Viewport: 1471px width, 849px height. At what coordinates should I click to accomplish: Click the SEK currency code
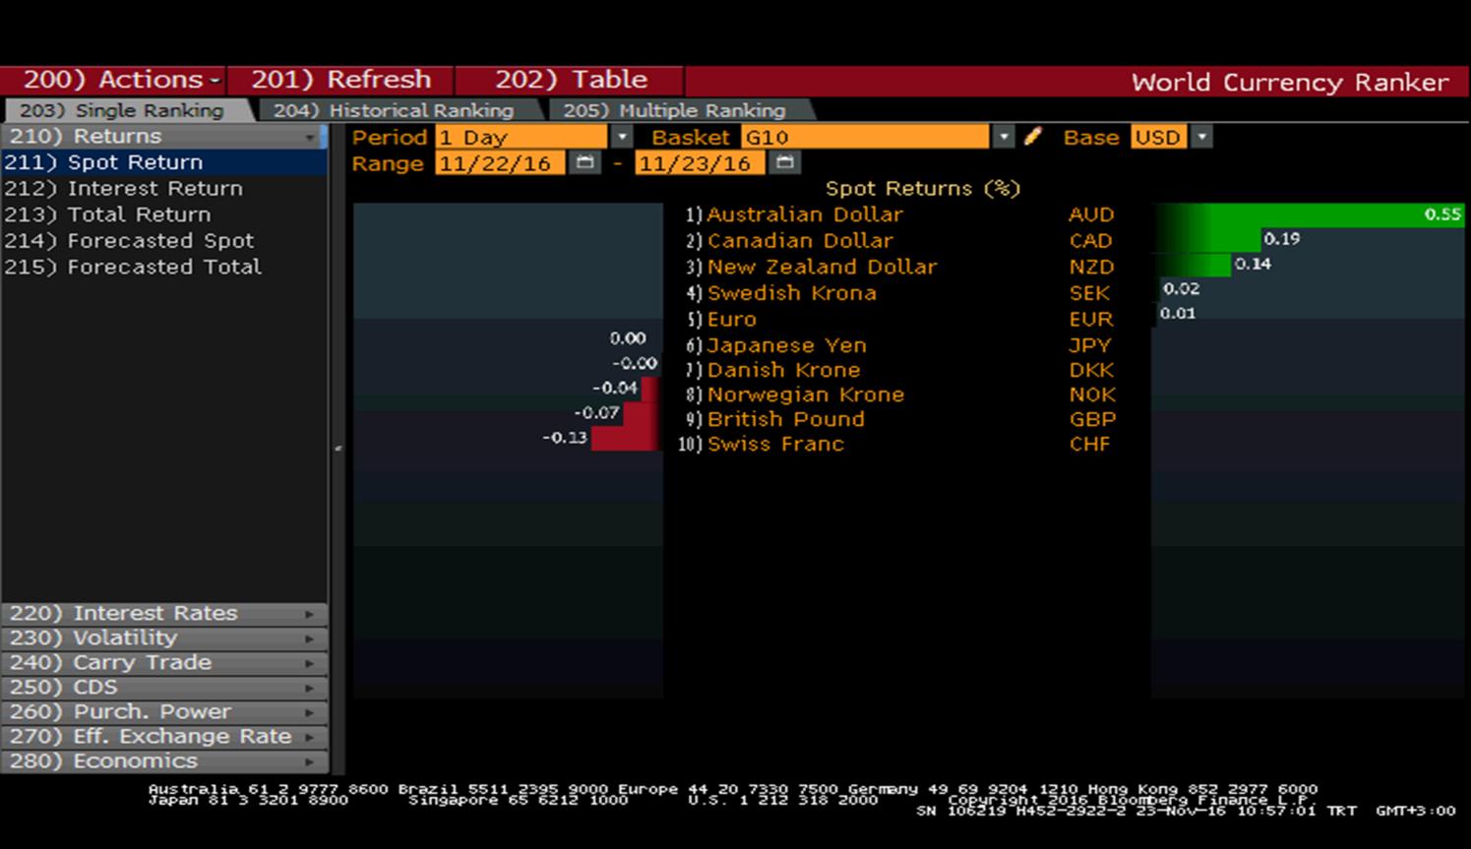1089,293
